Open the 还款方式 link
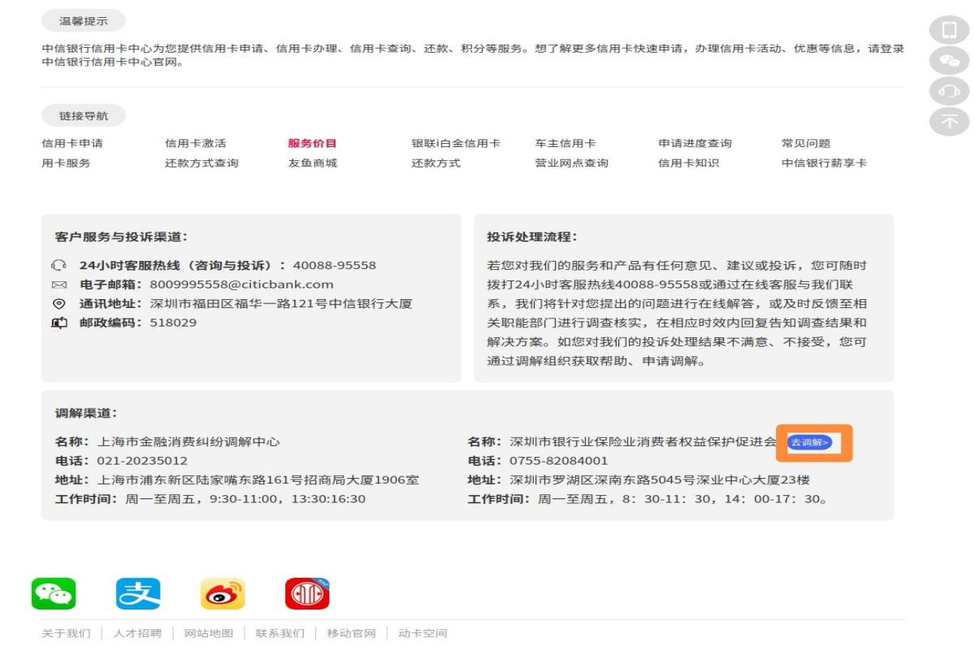The image size is (975, 651). [x=435, y=163]
